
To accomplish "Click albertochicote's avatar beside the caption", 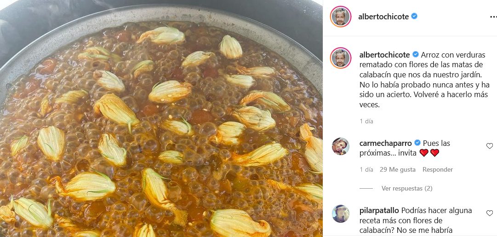I will (341, 58).
